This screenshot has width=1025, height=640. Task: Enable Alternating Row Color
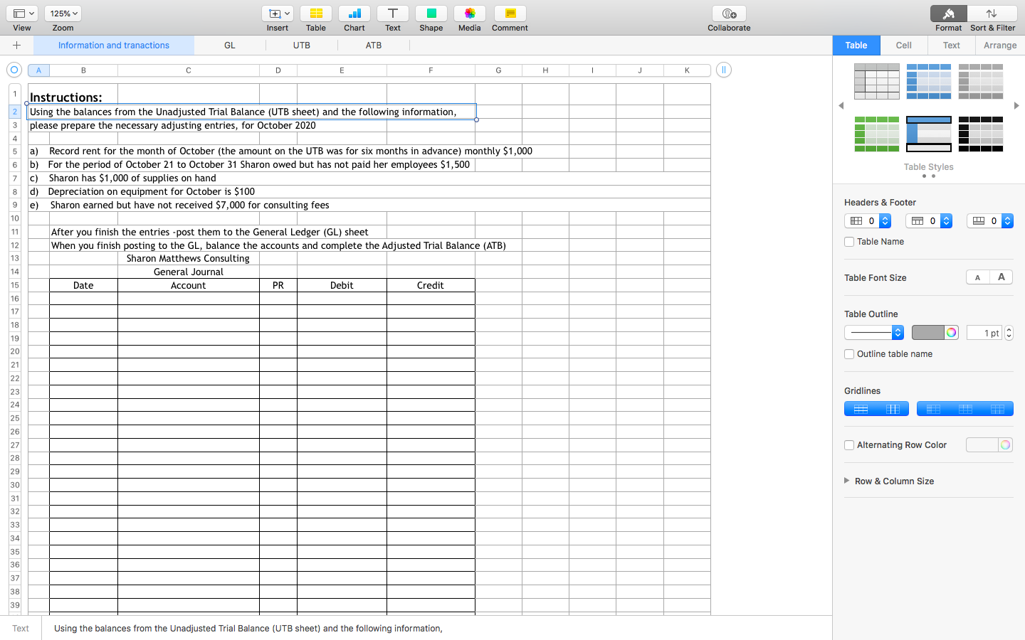coord(848,444)
